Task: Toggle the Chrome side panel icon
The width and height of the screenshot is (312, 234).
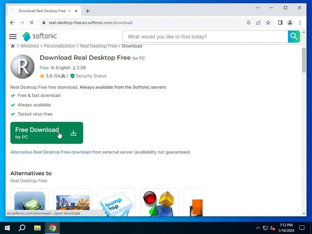Action: point(280,23)
